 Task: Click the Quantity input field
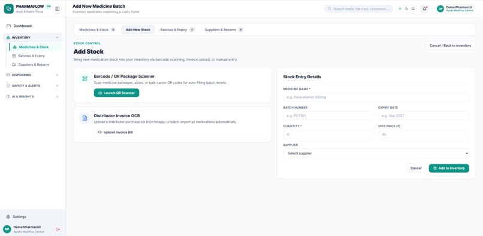pos(328,134)
